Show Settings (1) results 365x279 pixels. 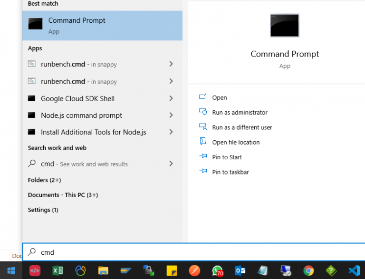43,210
